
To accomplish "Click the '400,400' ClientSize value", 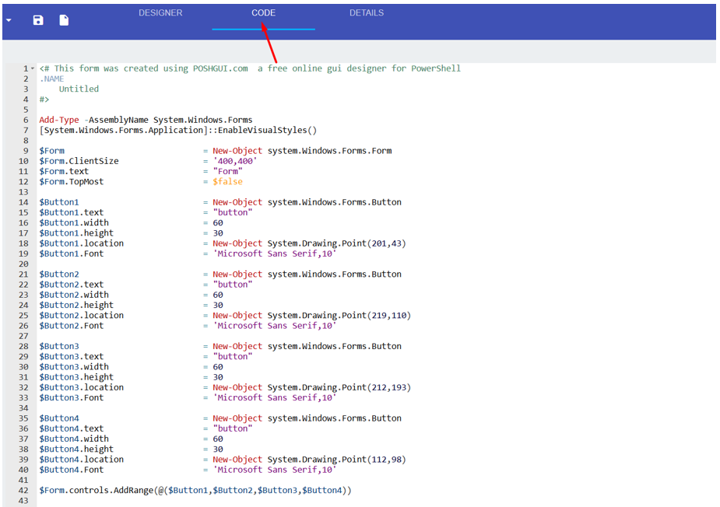I will pos(235,161).
